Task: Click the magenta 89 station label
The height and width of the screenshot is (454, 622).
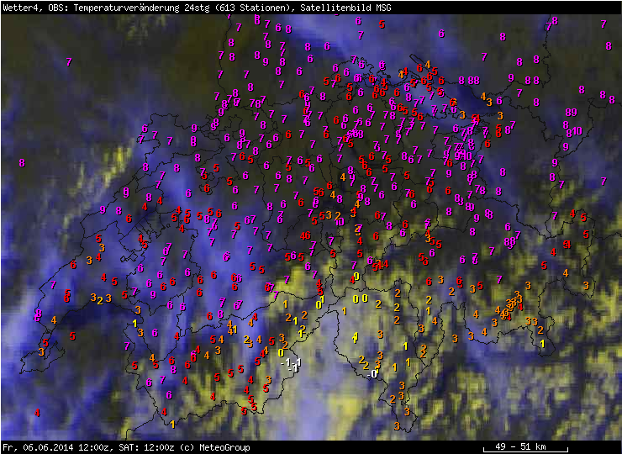Action: (x=571, y=112)
